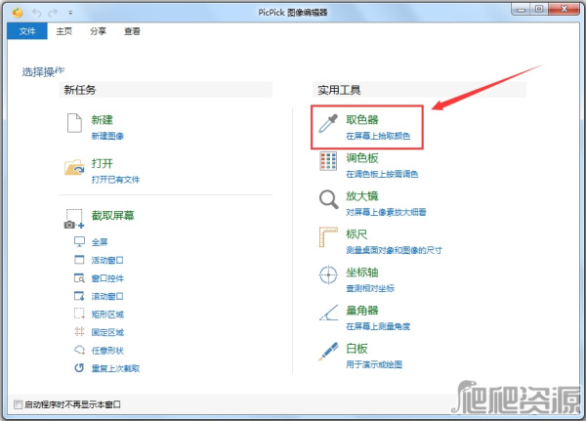Viewport: 586px width, 421px height.
Task: Select the 全屏 capture option
Action: click(x=100, y=242)
